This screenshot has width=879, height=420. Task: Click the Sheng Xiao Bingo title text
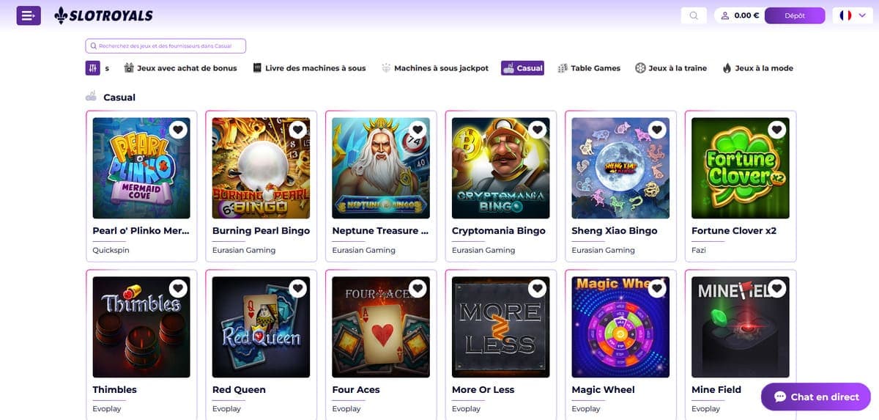pos(615,230)
